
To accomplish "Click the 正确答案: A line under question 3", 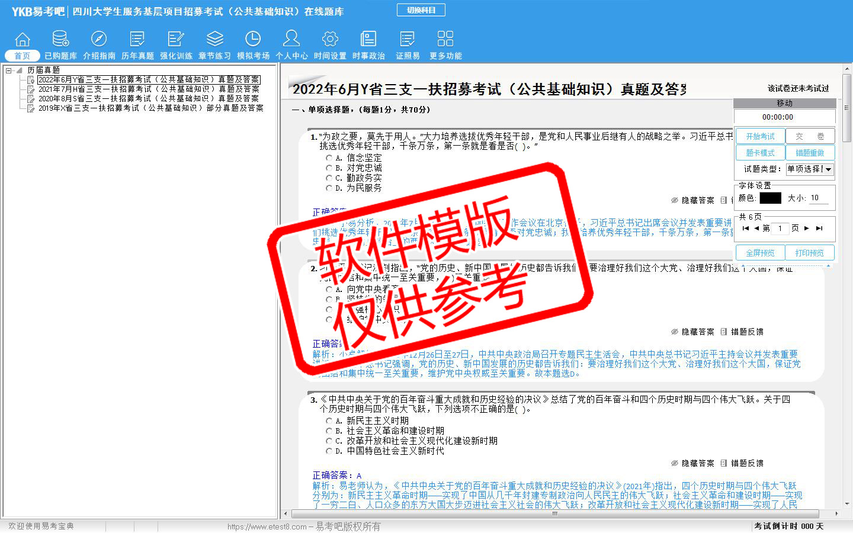I will (337, 476).
